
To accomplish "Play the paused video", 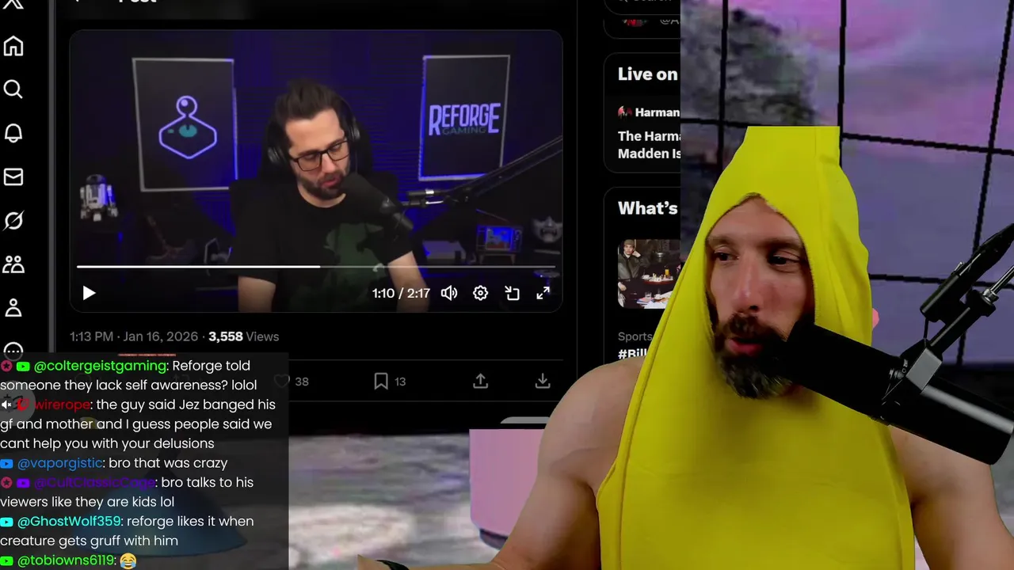I will [89, 293].
